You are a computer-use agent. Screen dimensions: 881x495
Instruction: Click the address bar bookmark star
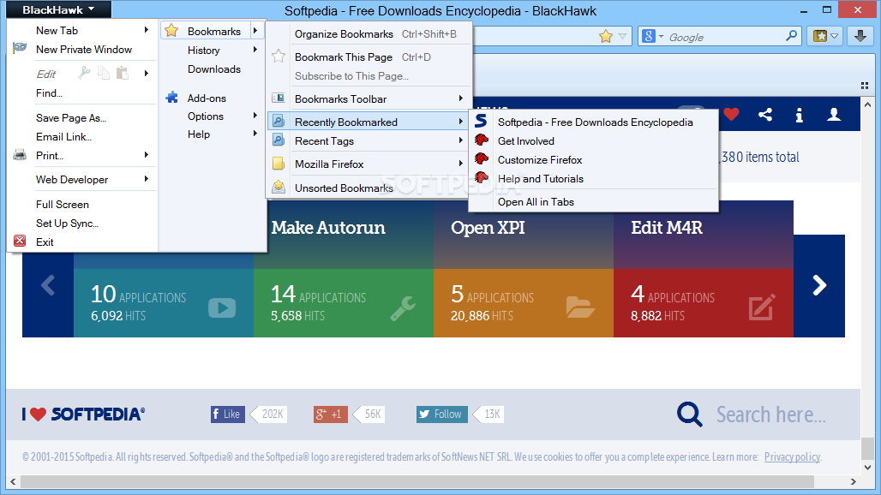606,37
